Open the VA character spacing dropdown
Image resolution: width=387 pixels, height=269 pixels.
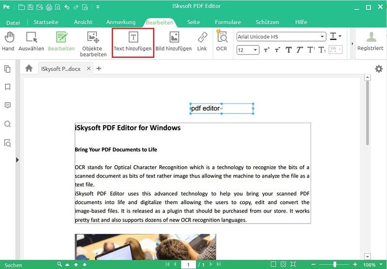coord(336,50)
